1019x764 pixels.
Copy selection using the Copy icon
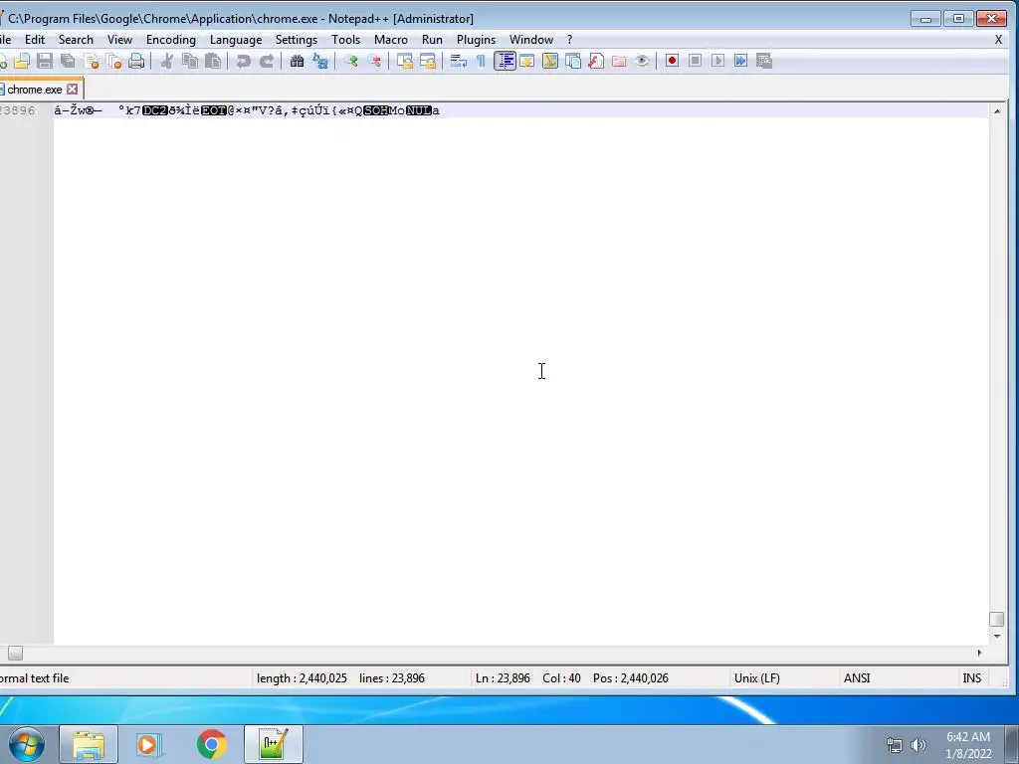190,61
